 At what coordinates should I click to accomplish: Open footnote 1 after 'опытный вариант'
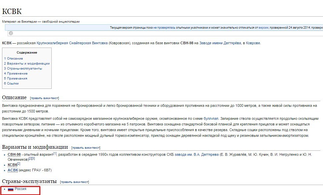click(x=55, y=153)
